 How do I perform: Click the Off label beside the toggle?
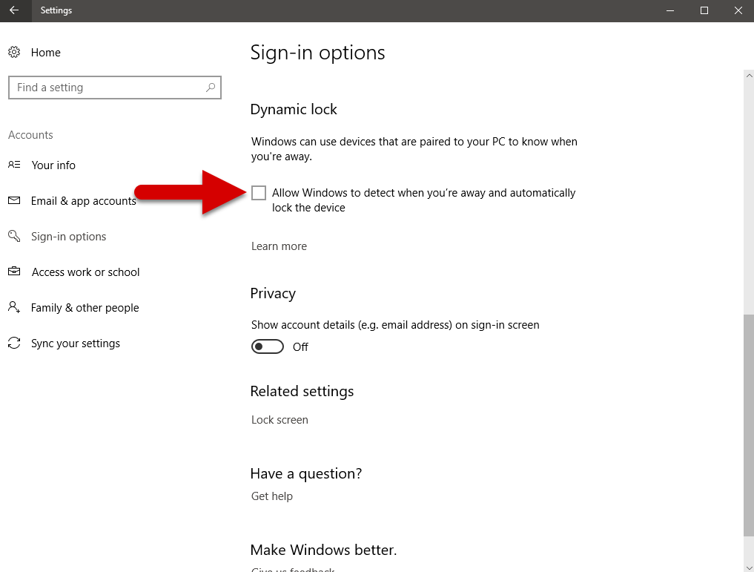300,347
